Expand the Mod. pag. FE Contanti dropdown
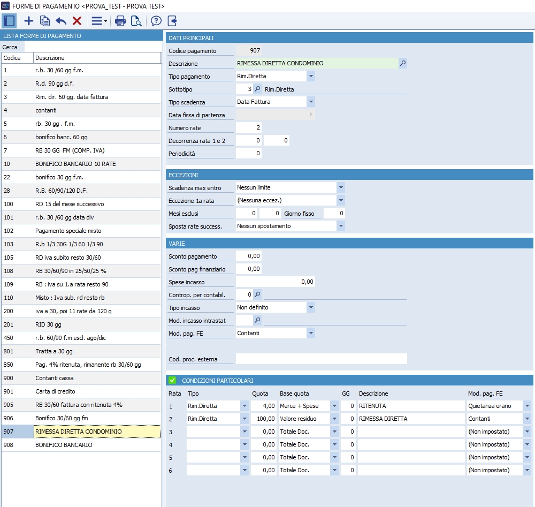Screen dimensions: 535x507 point(311,333)
